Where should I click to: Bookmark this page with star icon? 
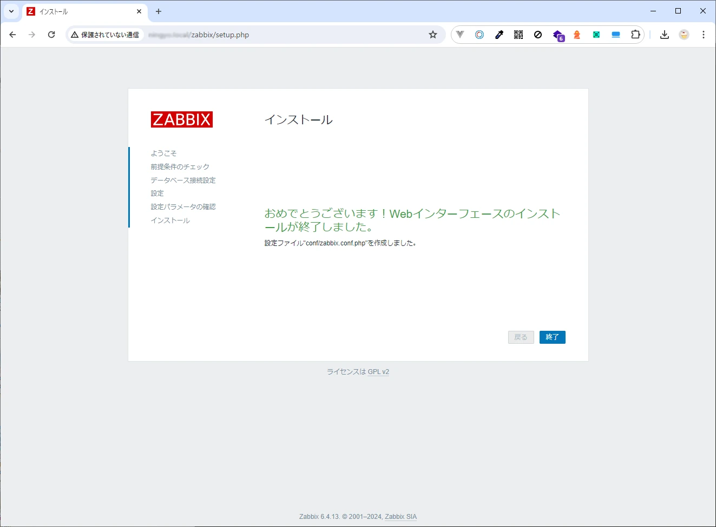[x=433, y=35]
